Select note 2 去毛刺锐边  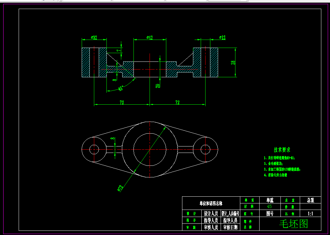tap(273, 164)
